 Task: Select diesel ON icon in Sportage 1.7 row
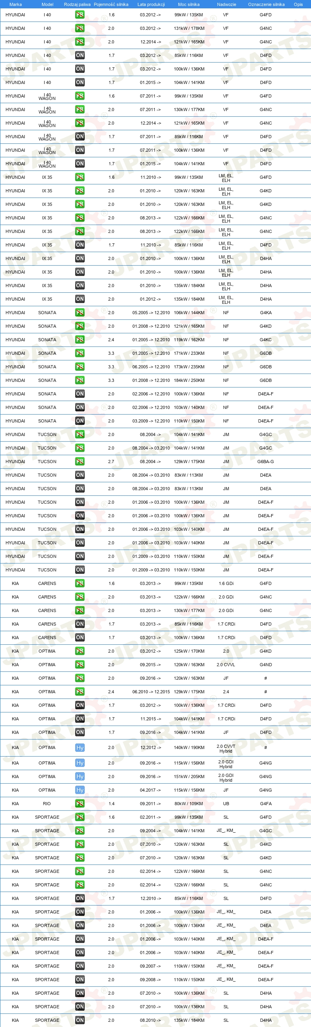coord(80,899)
